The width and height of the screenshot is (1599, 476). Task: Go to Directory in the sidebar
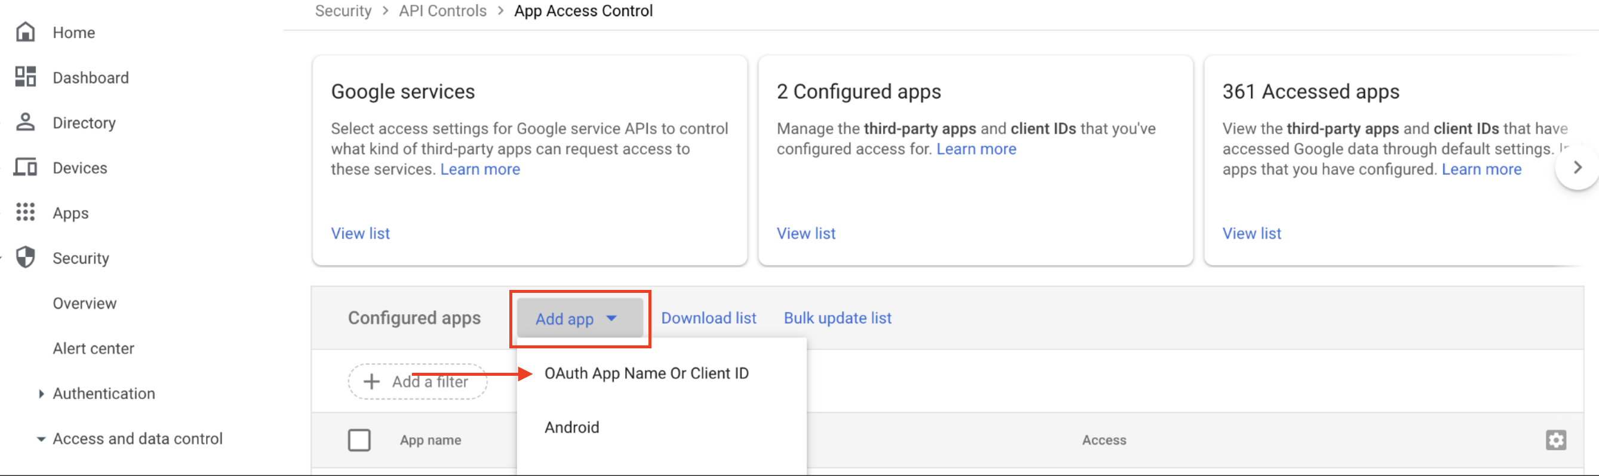point(84,123)
